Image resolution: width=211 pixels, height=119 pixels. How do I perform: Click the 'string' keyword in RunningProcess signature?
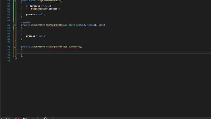91,25
